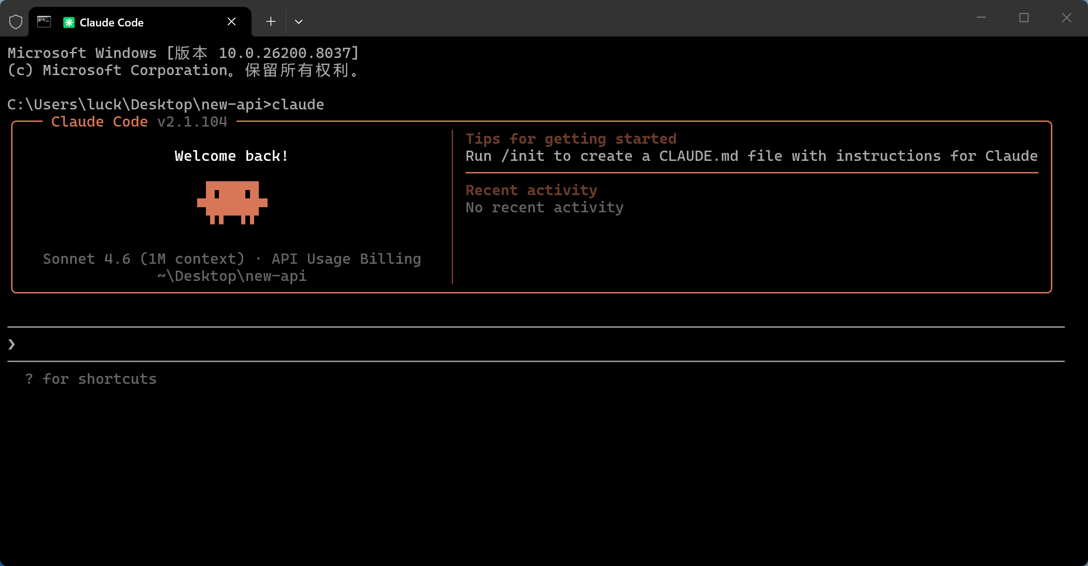Switch to the Claude Code tab
The image size is (1088, 566).
click(111, 22)
